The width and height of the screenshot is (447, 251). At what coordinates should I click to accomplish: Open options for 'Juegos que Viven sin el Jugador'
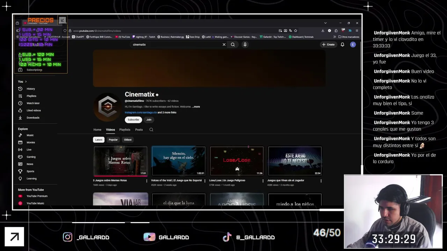tap(321, 181)
